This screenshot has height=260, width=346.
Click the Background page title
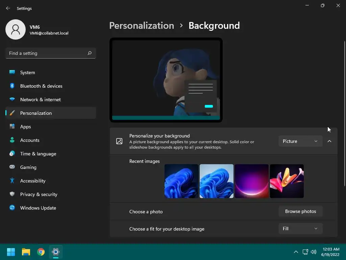pyautogui.click(x=214, y=26)
